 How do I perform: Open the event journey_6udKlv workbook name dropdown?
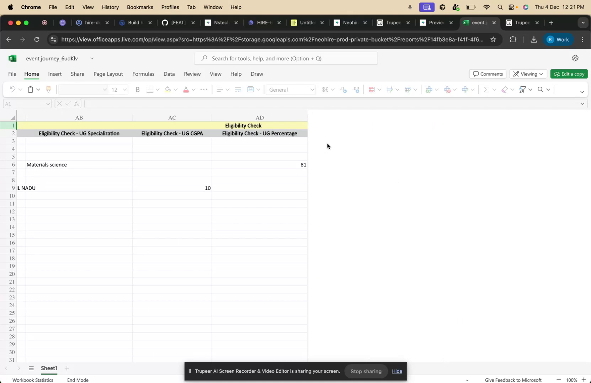point(92,59)
